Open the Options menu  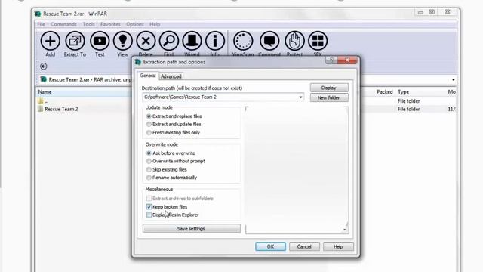[135, 24]
